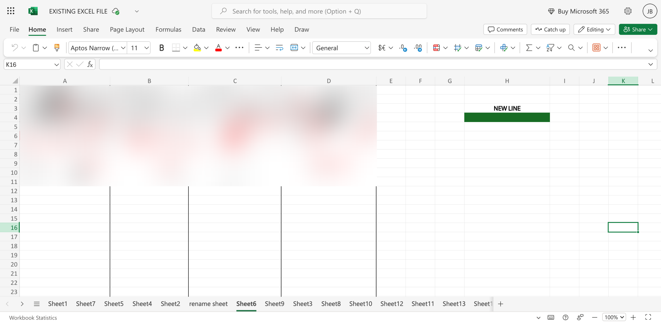Viewport: 661px width, 322px height.
Task: Expand the ribbon display options chevron
Action: (x=650, y=50)
